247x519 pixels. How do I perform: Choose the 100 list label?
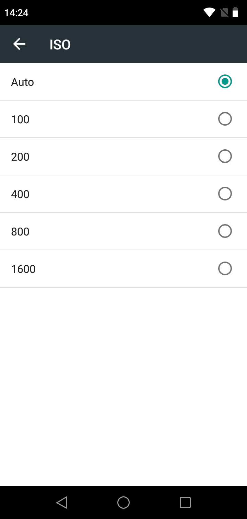20,120
